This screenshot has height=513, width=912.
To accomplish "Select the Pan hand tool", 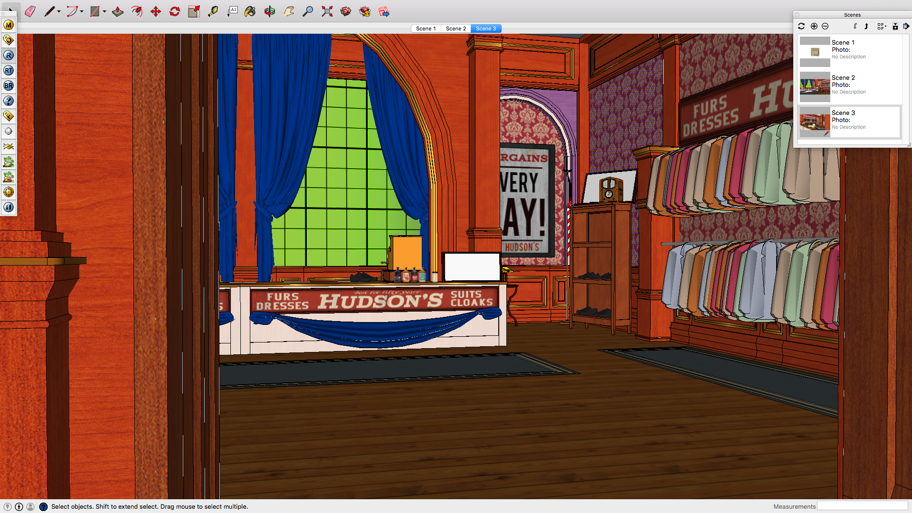I will pos(288,11).
